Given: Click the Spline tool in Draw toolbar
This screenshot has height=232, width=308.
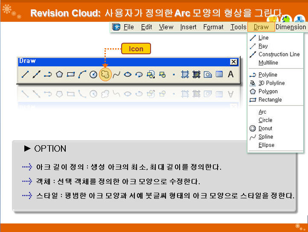Looking at the screenshot, I should coord(116,74).
